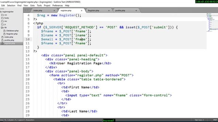Select highlighted register.php in sidebar
218x122 pixels.
coord(11,43)
